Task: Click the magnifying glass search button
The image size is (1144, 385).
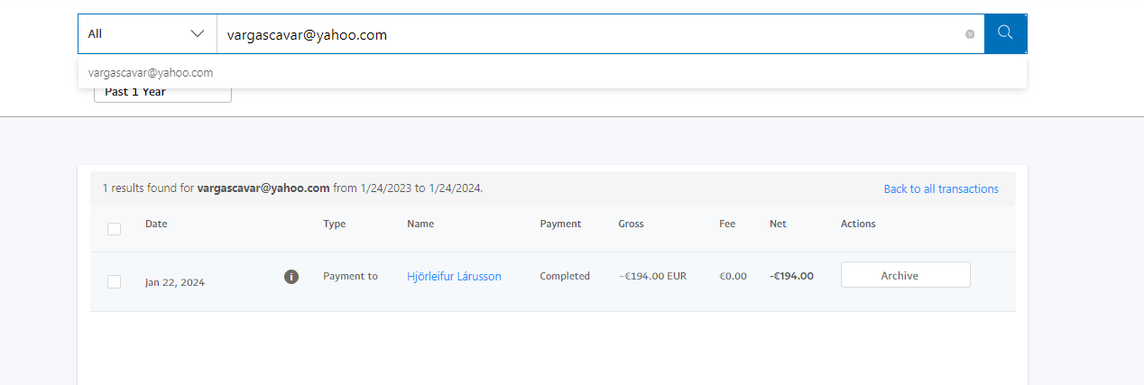Action: click(1005, 33)
